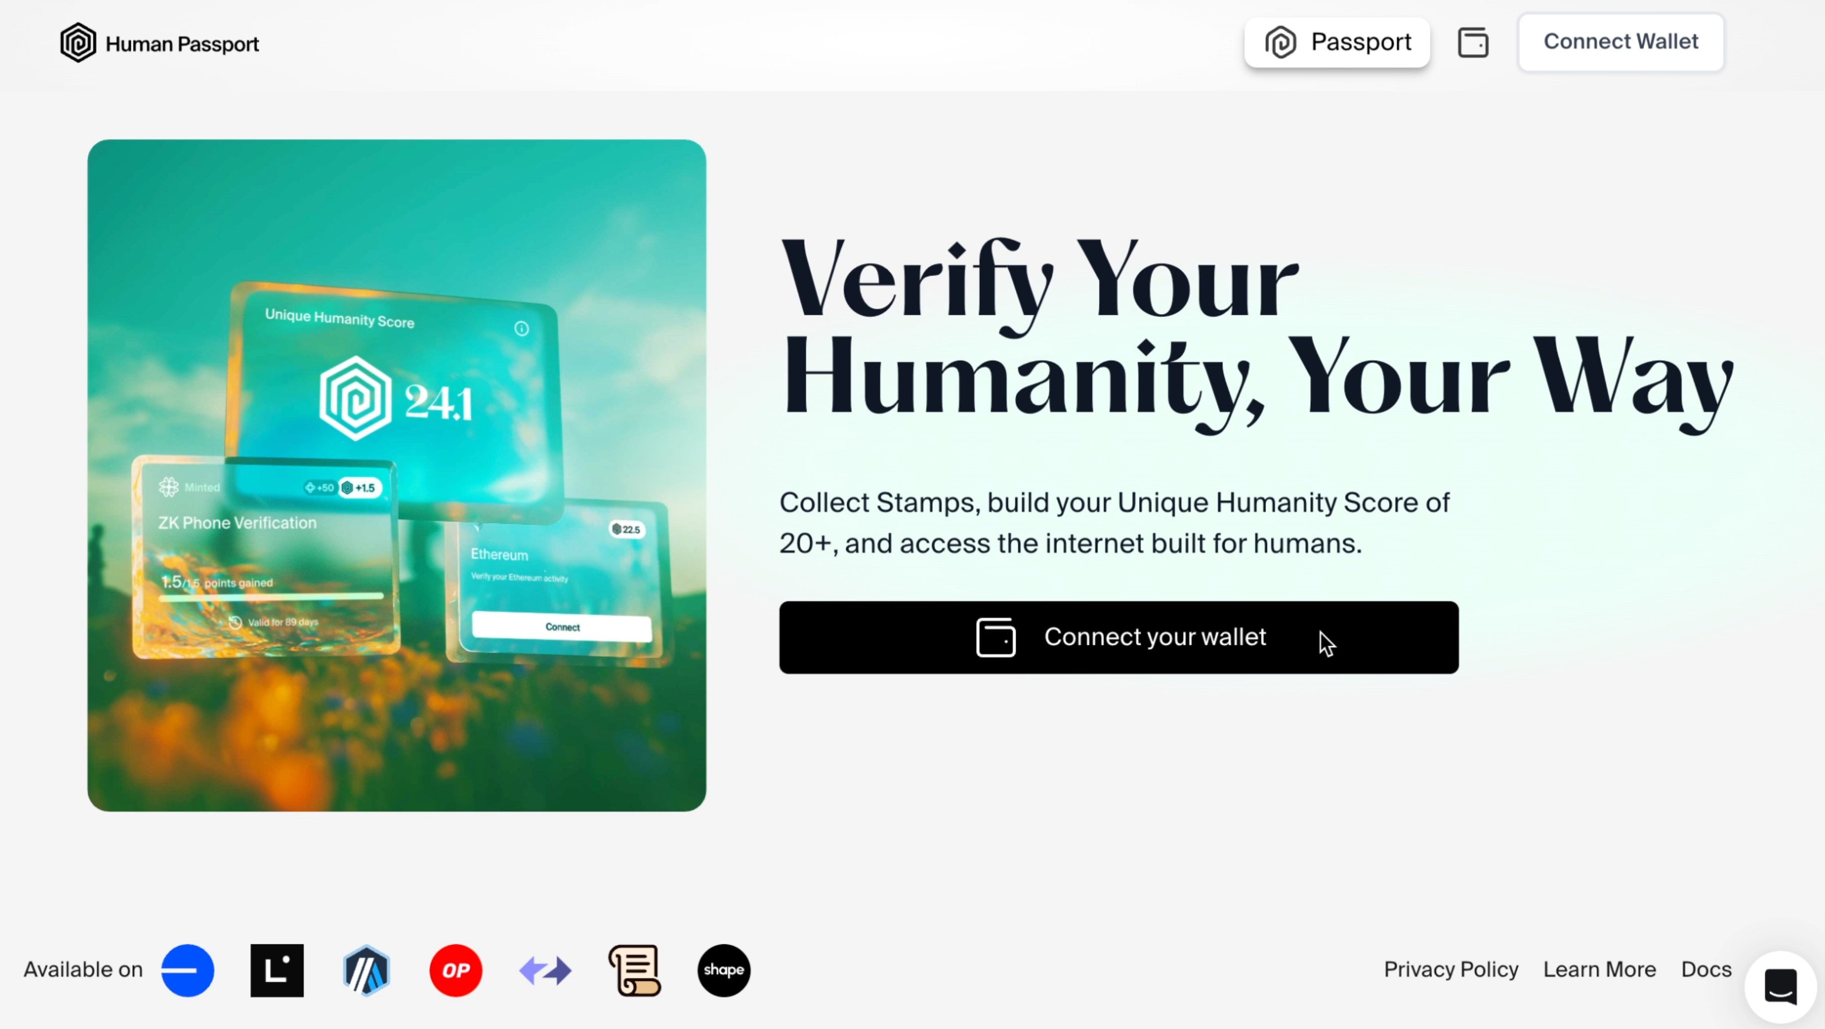Open the chat support widget
Screen dimensions: 1825x1029
tap(1780, 986)
